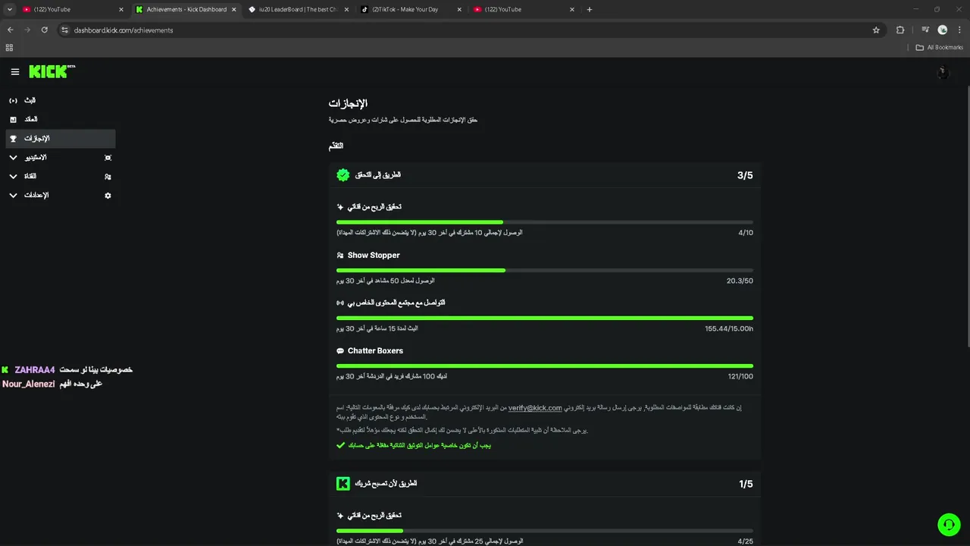Open the tab search dropdown arrow
The image size is (970, 546).
[x=9, y=9]
